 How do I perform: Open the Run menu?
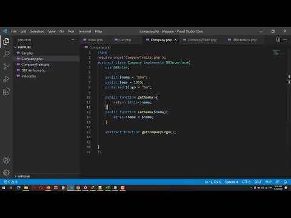pyautogui.click(x=71, y=31)
